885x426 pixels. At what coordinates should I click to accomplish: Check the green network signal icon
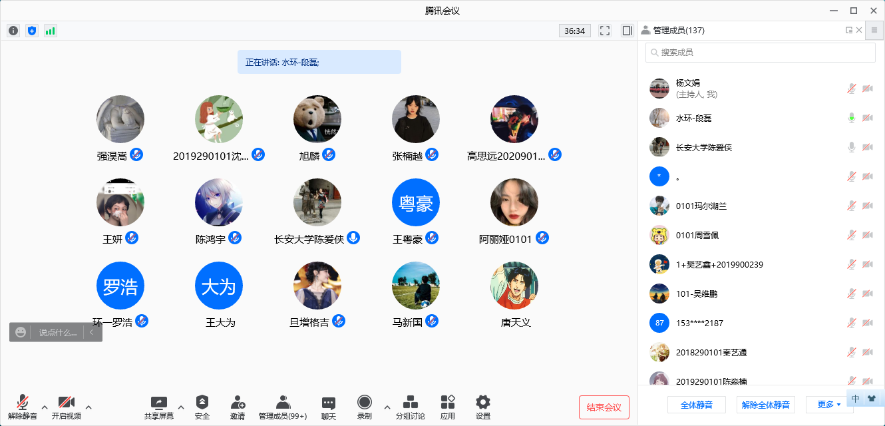point(51,31)
